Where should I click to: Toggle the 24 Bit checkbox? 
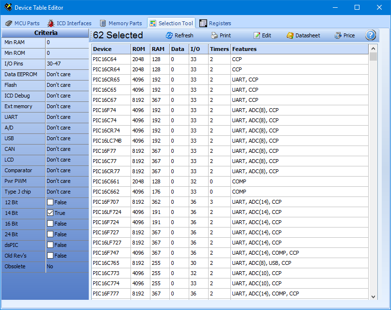tap(50, 234)
